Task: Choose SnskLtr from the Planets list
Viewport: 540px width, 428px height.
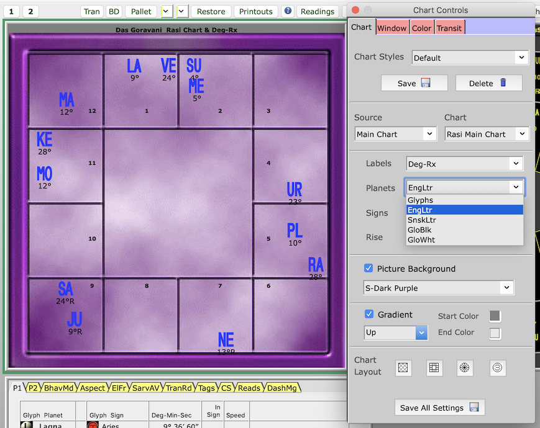Action: tap(421, 220)
